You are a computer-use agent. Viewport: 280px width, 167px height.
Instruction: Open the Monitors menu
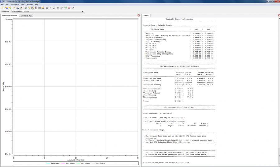click(30, 5)
